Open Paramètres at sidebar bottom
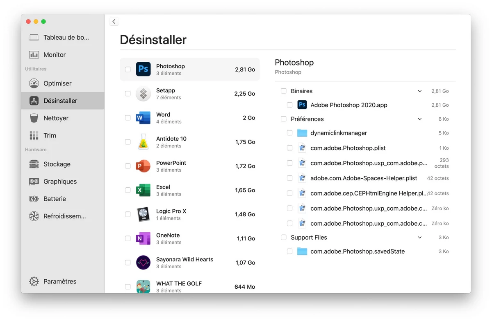The image size is (492, 321). [63, 281]
